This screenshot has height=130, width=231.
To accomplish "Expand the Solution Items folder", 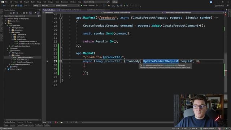I will pos(6,21).
